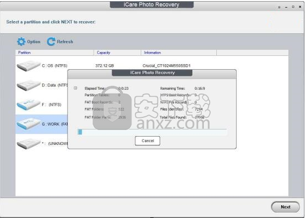Click the scan progress bar
The width and height of the screenshot is (305, 218).
pyautogui.click(x=152, y=132)
